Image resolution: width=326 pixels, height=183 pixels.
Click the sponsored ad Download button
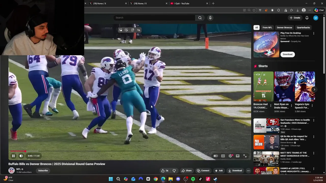click(288, 54)
